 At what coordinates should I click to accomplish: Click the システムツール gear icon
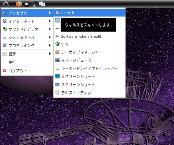(5, 37)
